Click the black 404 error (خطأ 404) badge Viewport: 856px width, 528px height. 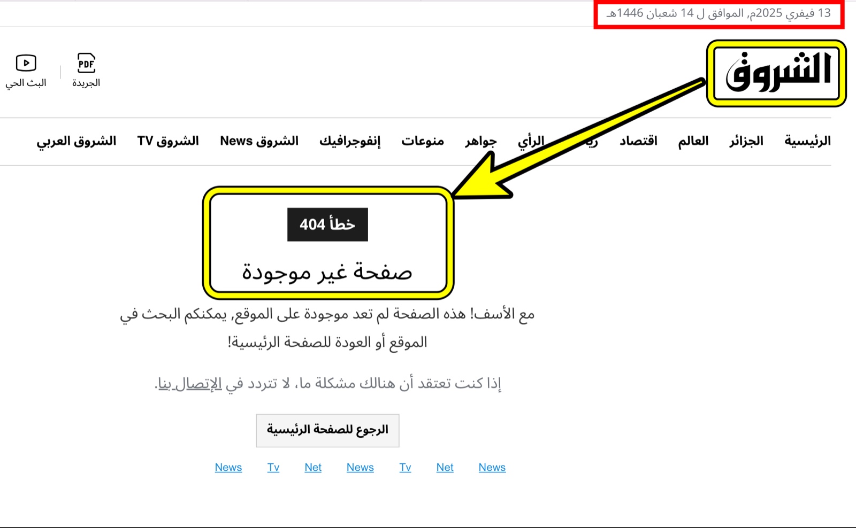(x=327, y=224)
